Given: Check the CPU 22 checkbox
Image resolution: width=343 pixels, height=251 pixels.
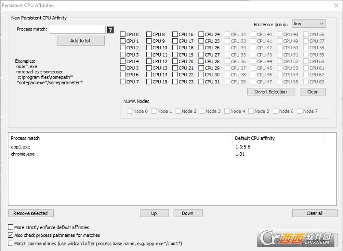Looking at the screenshot, I should [x=175, y=75].
